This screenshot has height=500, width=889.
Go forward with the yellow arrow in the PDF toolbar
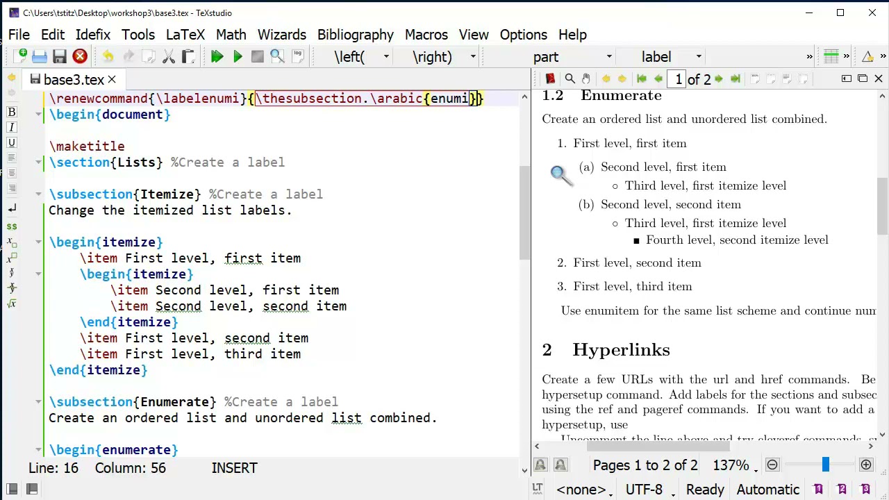click(x=622, y=79)
